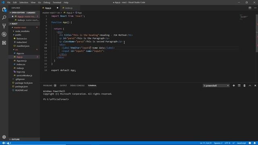Open the Search view in activity bar
Screen dimensions: 258x145
tap(4, 17)
